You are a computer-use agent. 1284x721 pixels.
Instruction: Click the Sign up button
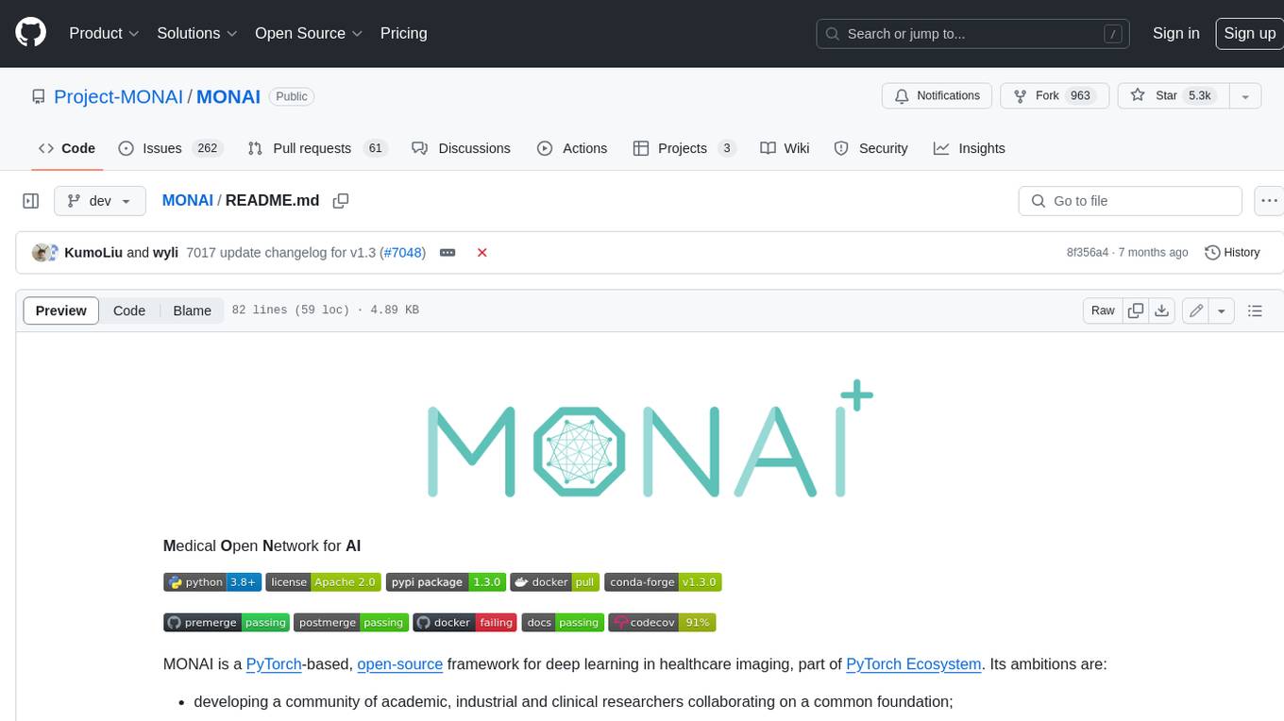[x=1249, y=33]
